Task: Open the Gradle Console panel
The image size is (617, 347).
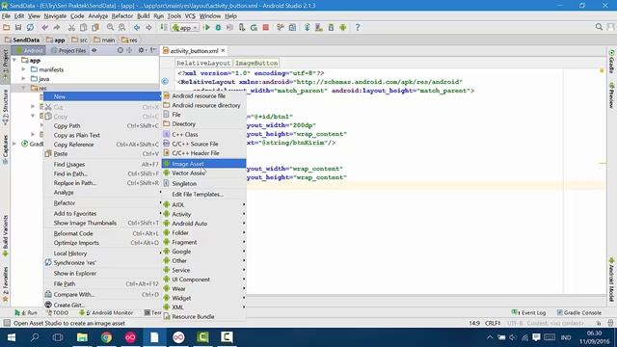Action: 578,312
